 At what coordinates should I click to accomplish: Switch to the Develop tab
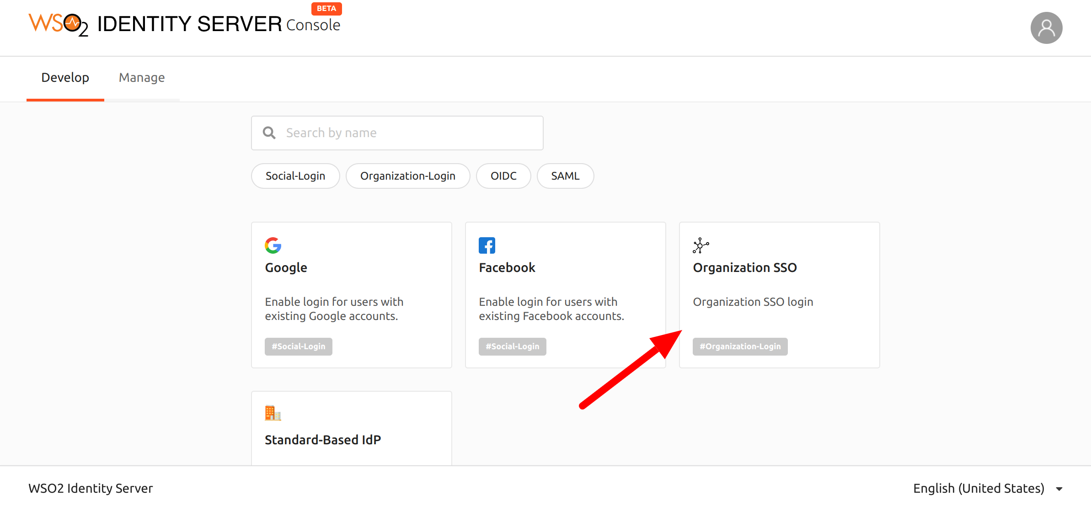coord(65,78)
